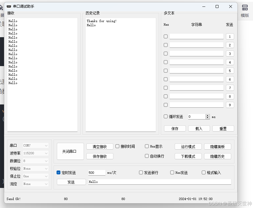Enable the 循环发送 checkbox
The height and width of the screenshot is (208, 253).
166,117
